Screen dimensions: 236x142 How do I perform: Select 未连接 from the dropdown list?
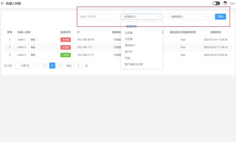(142, 33)
